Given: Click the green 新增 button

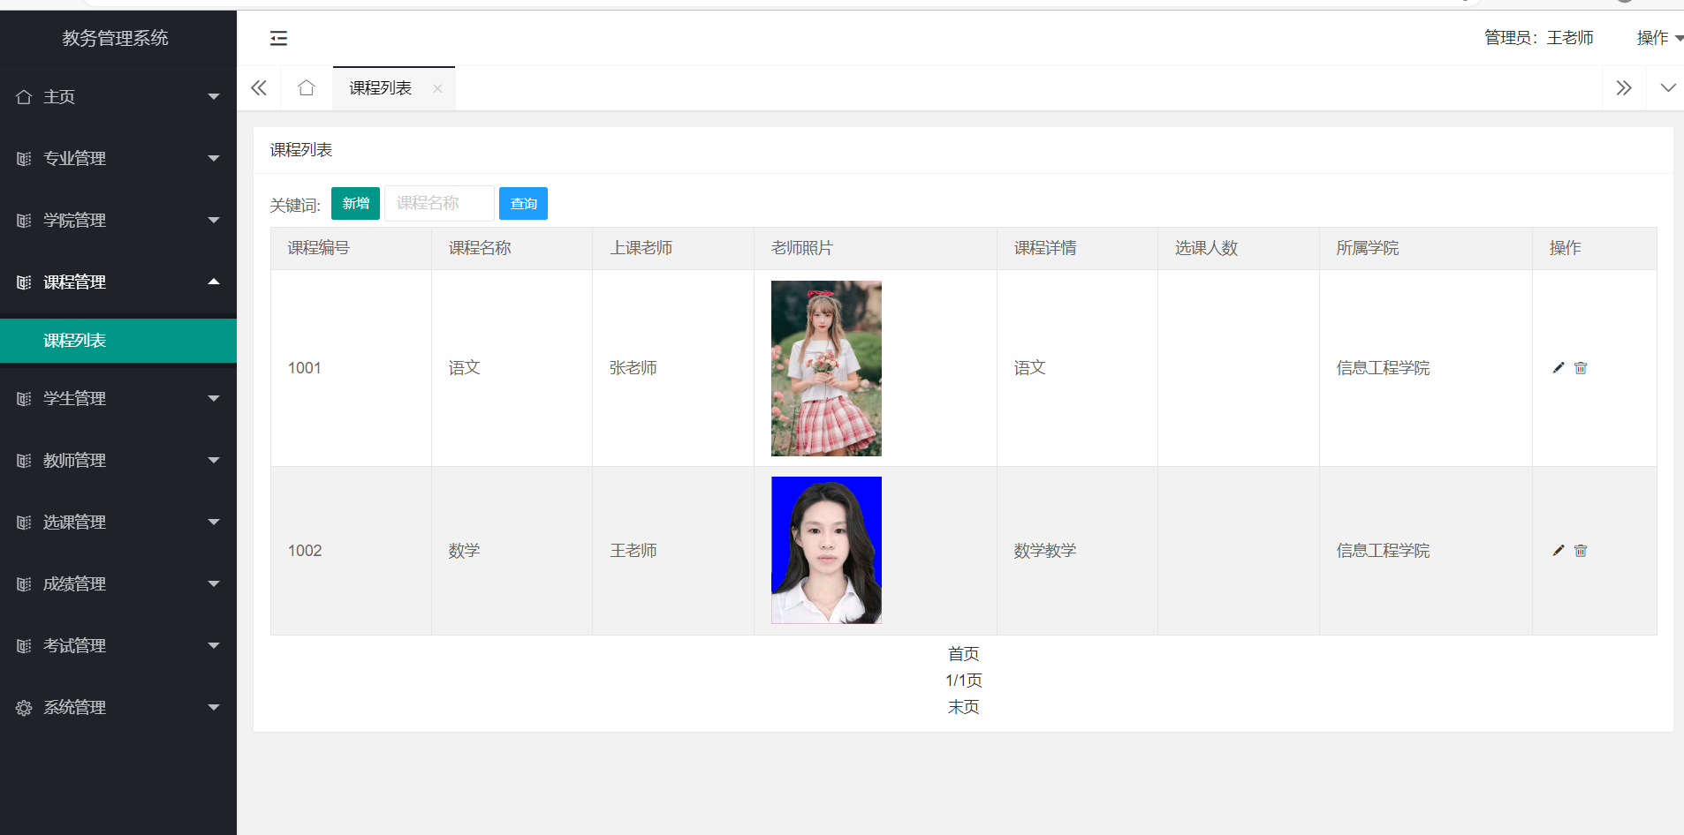Looking at the screenshot, I should coord(355,204).
